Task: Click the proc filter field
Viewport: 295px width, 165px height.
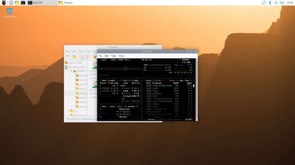Action: [x=157, y=80]
